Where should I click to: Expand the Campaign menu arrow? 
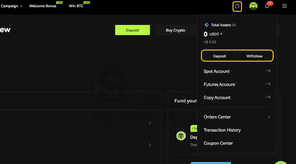coord(21,7)
